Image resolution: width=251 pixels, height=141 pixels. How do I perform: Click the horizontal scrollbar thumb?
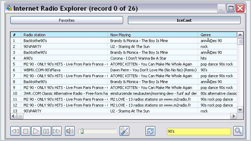[20, 116]
